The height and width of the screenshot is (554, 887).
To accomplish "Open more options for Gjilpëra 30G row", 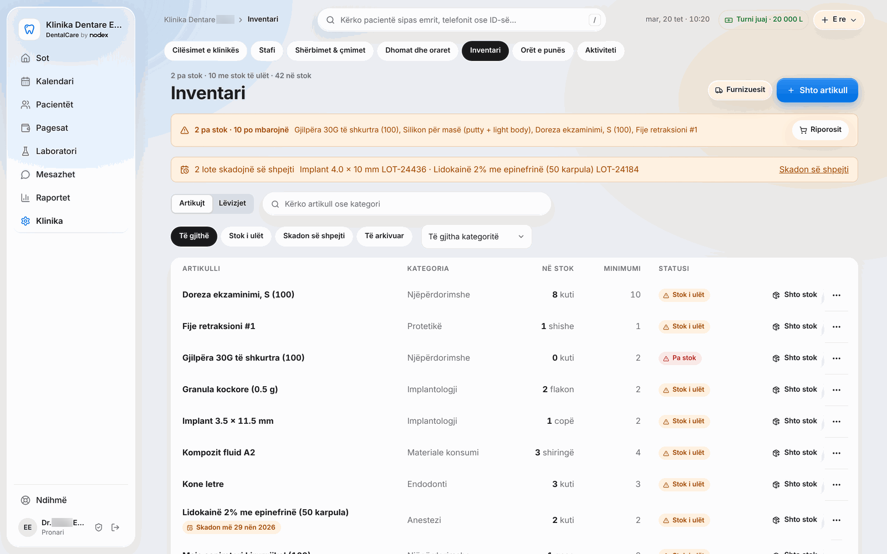I will [837, 358].
